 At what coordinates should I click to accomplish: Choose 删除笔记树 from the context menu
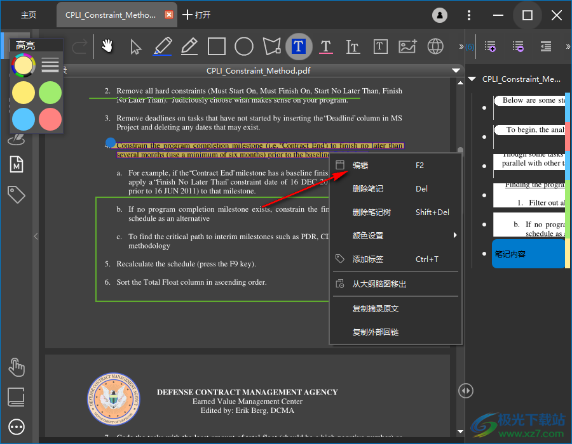(x=395, y=212)
